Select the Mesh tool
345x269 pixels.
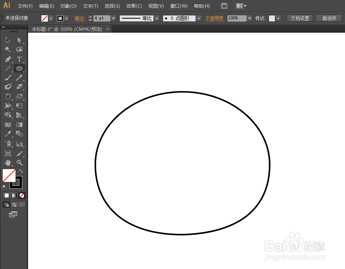[8, 125]
